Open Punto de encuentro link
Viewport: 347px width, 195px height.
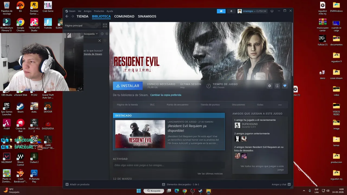tap(178, 105)
